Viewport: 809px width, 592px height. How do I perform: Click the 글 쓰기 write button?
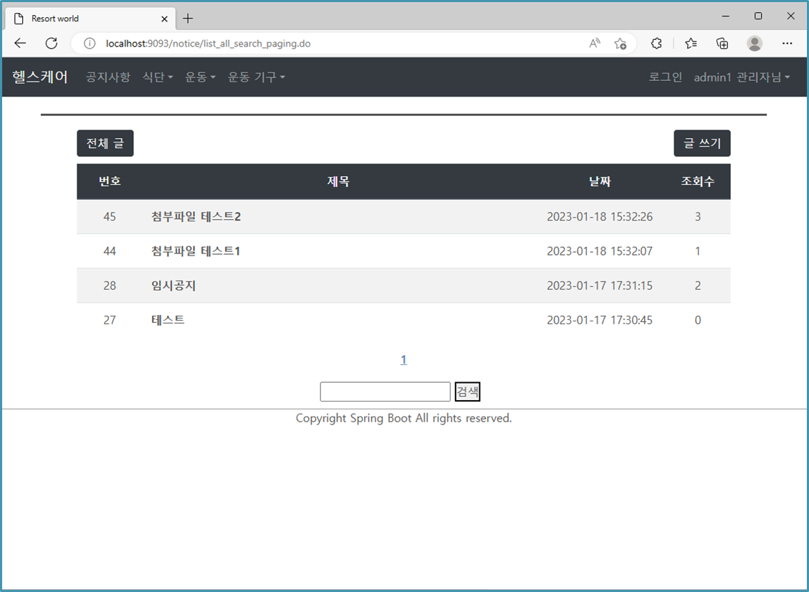(702, 143)
